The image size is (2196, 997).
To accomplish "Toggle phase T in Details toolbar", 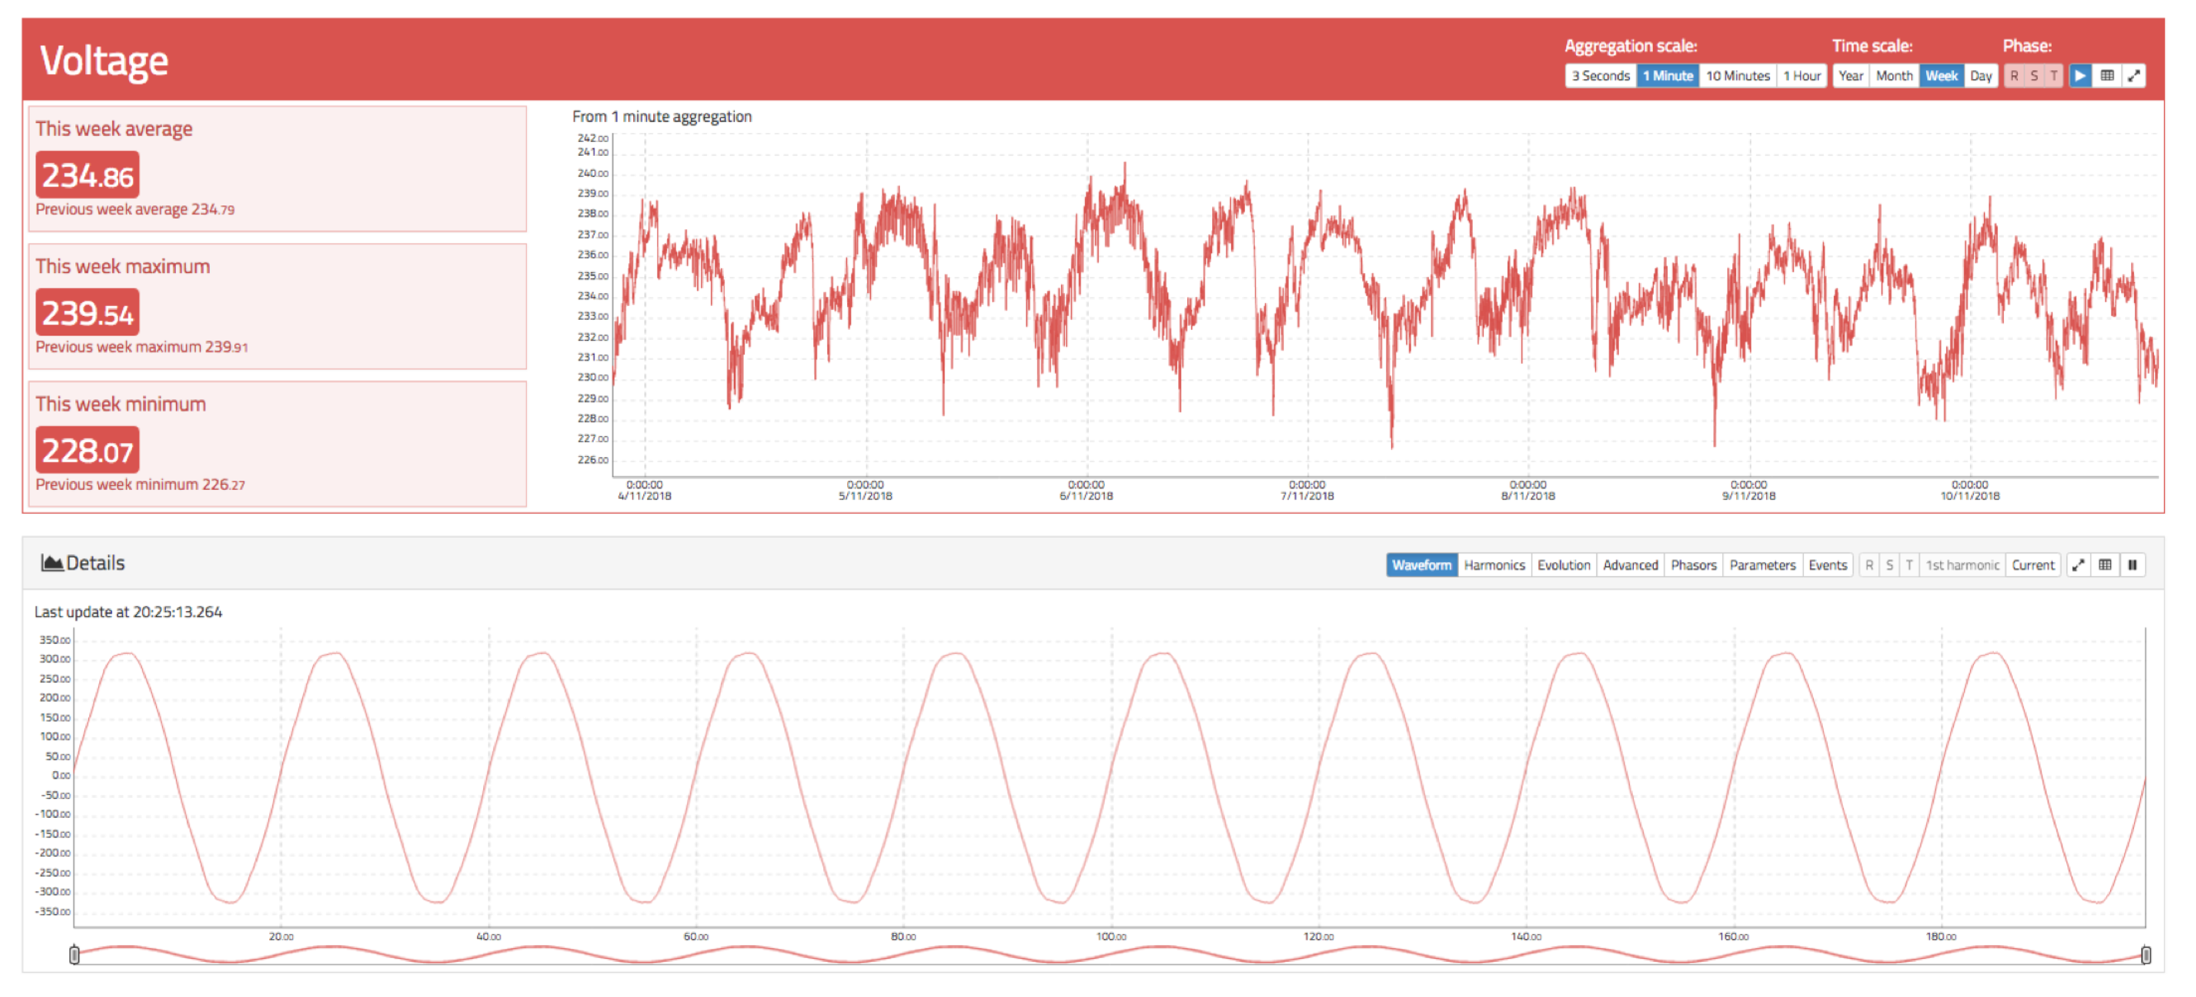I will click(1910, 565).
